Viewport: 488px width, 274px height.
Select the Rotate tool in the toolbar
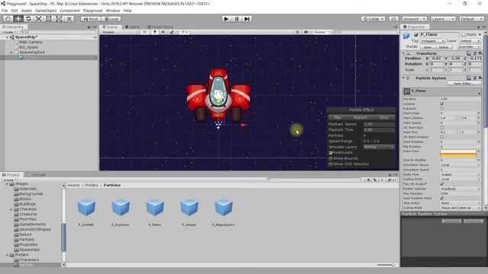[28, 18]
